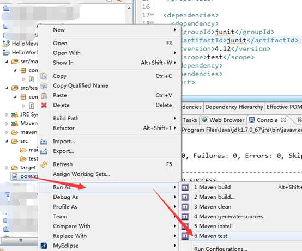
Task: Choose Export... entry
Action: 110,151
